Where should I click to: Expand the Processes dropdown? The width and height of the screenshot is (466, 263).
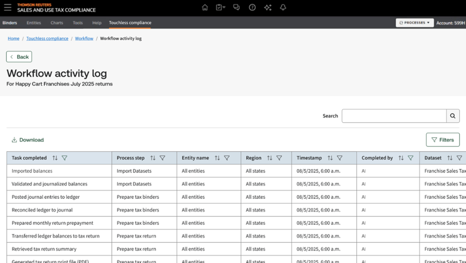[x=415, y=23]
